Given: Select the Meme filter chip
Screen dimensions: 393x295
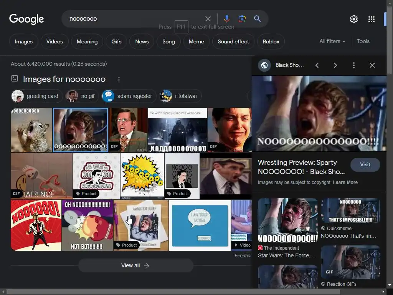Looking at the screenshot, I should [196, 41].
